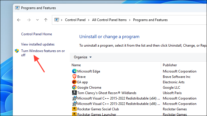Viewport: 207px width, 116px height.
Task: Click the Visual C++ x64 installer icon
Action: tap(74, 98)
